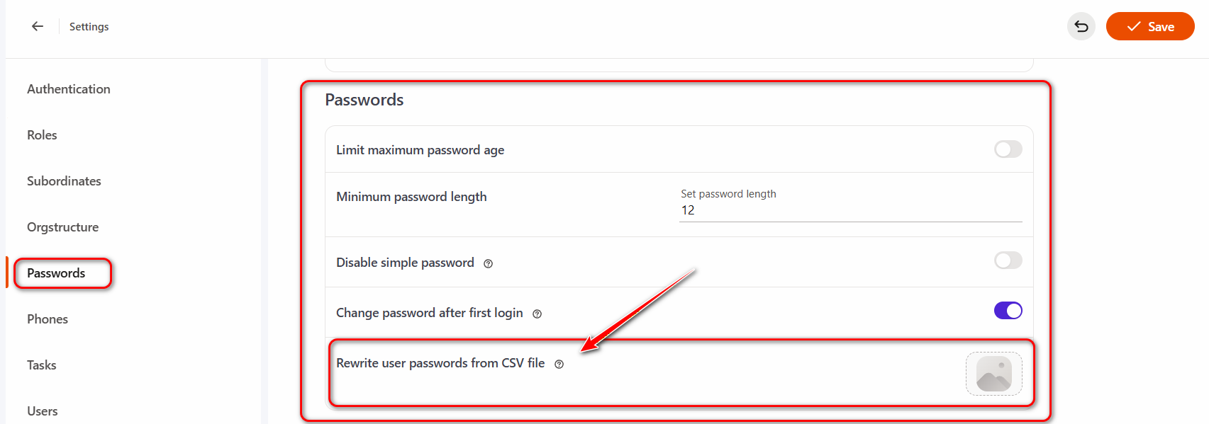1209x424 pixels.
Task: Click the back arrow icon
Action: pos(38,26)
